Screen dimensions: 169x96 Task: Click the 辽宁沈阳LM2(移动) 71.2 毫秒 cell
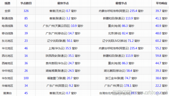[121, 41]
